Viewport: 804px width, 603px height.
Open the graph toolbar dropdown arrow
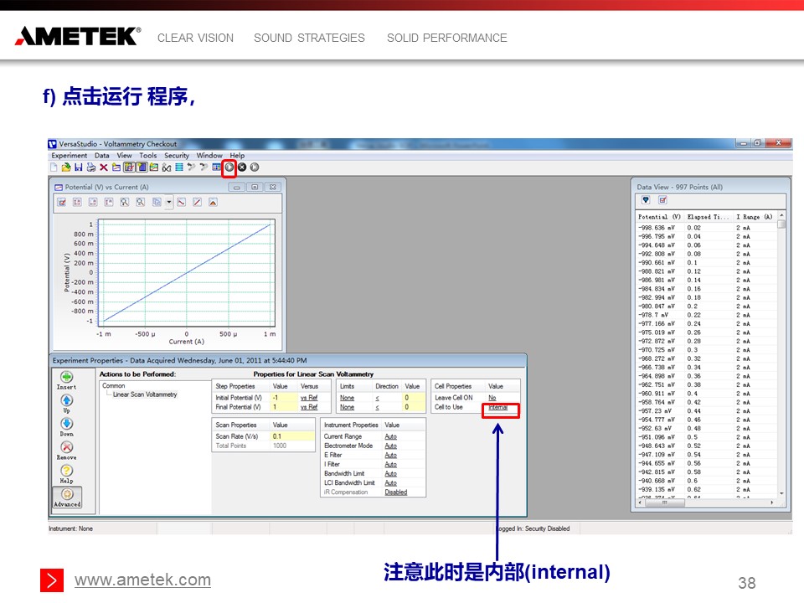tap(169, 202)
